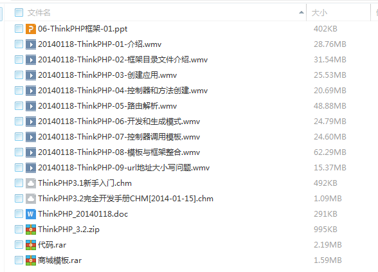The image size is (378, 272).
Task: Click the archive icon of 代码.rar
Action: [x=31, y=245]
